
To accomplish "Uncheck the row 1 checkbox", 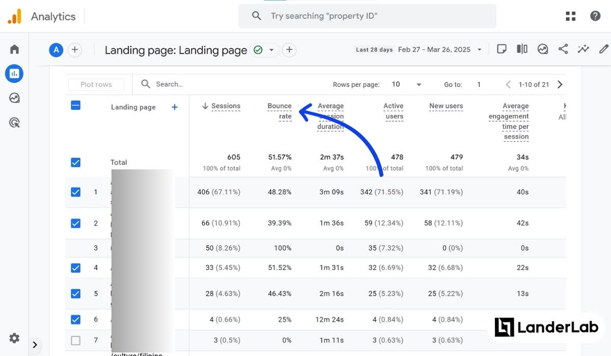I will [75, 192].
